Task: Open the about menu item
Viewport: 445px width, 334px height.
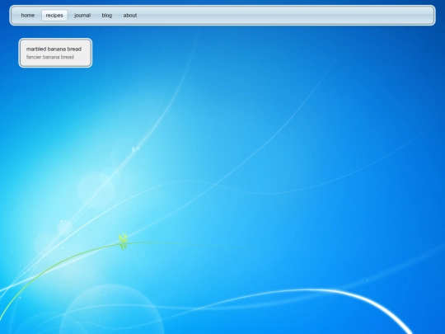Action: click(x=130, y=16)
